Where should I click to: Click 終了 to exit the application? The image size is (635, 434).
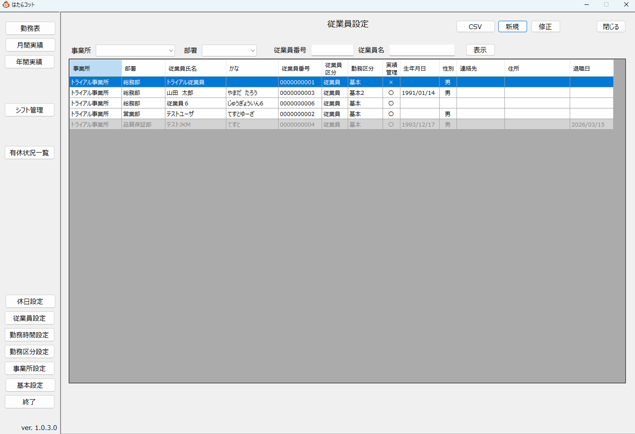30,402
